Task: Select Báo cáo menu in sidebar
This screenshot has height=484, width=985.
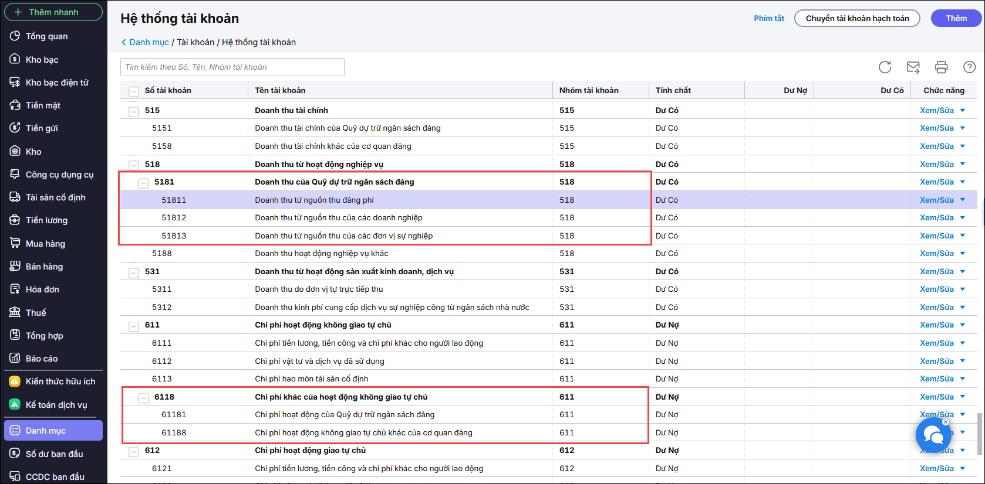Action: point(42,359)
